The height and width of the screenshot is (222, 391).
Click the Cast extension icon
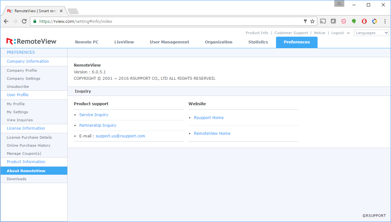coord(323,21)
